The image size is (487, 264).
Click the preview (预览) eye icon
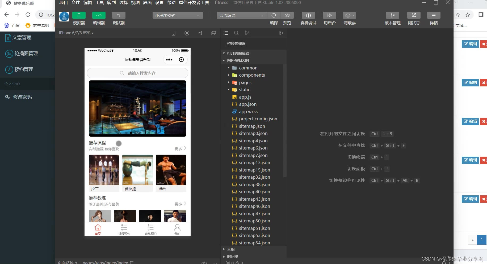287,15
